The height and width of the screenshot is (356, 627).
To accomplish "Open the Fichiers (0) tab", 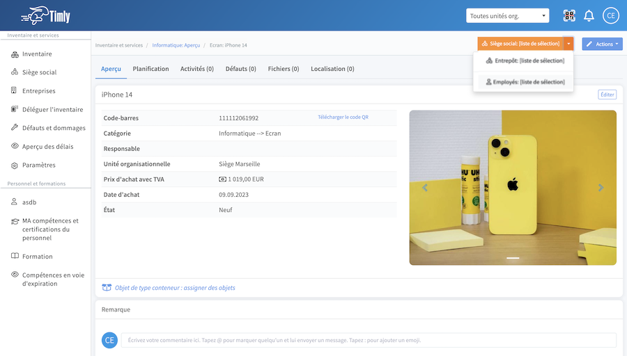I will [284, 69].
